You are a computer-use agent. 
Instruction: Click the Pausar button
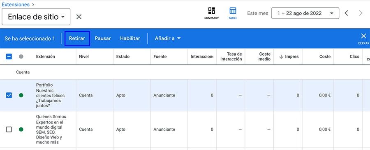[103, 38]
